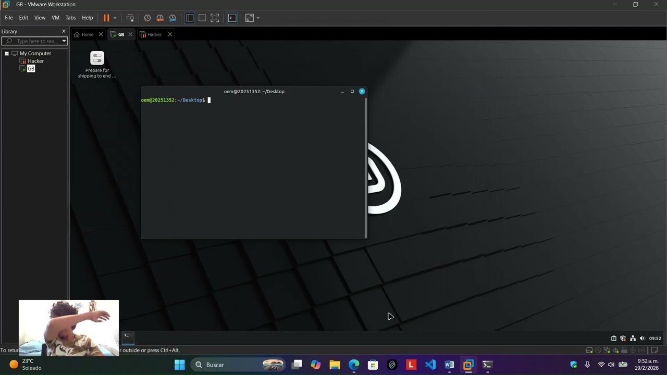Click the VMware CD/DVD drive status icon
The image size is (667, 375).
[598, 350]
